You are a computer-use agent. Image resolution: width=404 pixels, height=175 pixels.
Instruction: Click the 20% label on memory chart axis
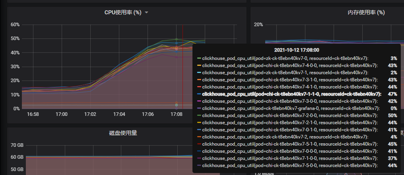click(x=258, y=25)
